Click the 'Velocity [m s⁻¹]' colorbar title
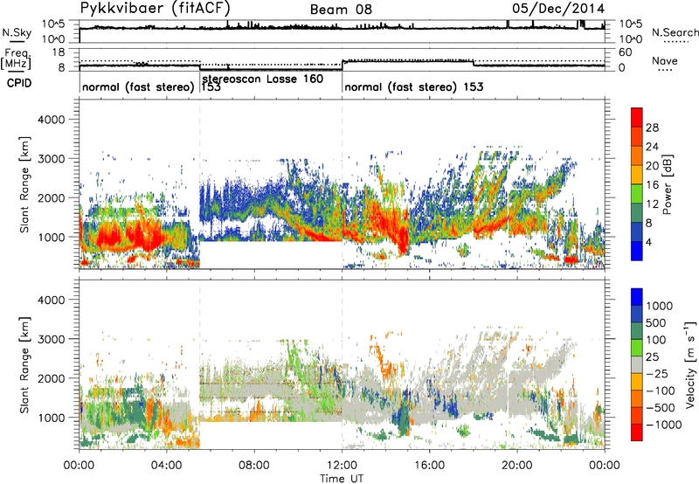 690,364
